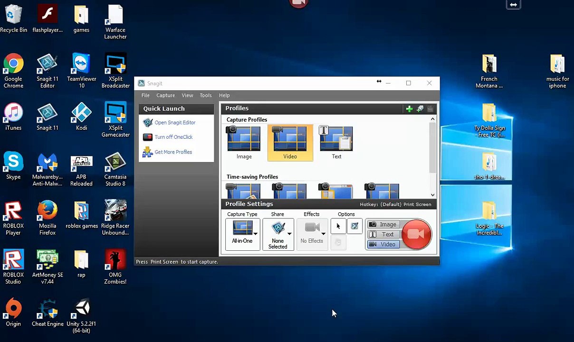Image resolution: width=574 pixels, height=342 pixels.
Task: Click the Get More Profiles link
Action: click(x=173, y=152)
